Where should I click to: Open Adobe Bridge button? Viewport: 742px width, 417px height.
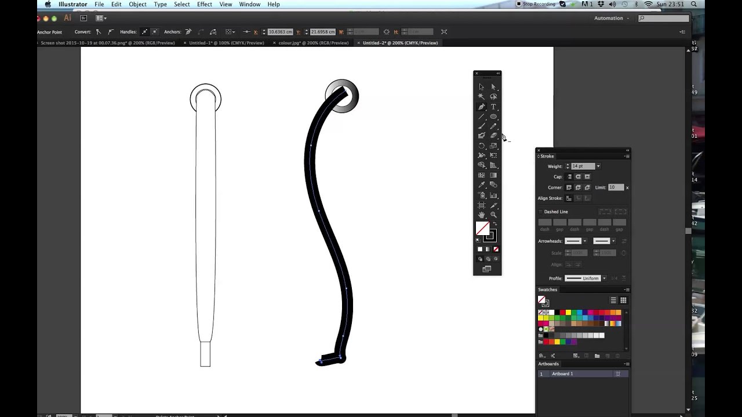tap(83, 18)
